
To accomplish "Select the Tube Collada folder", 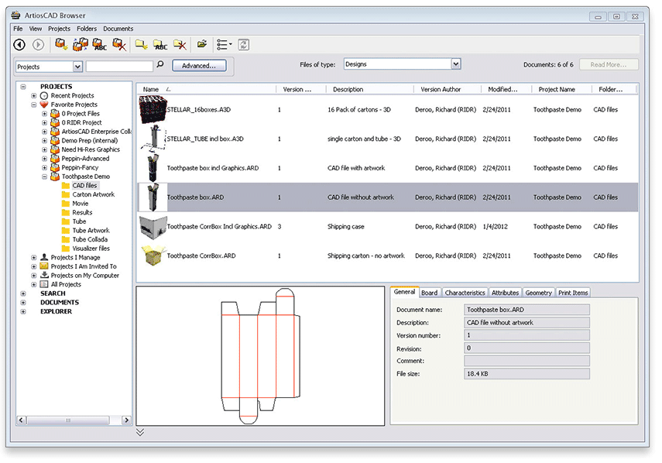I will click(x=90, y=239).
